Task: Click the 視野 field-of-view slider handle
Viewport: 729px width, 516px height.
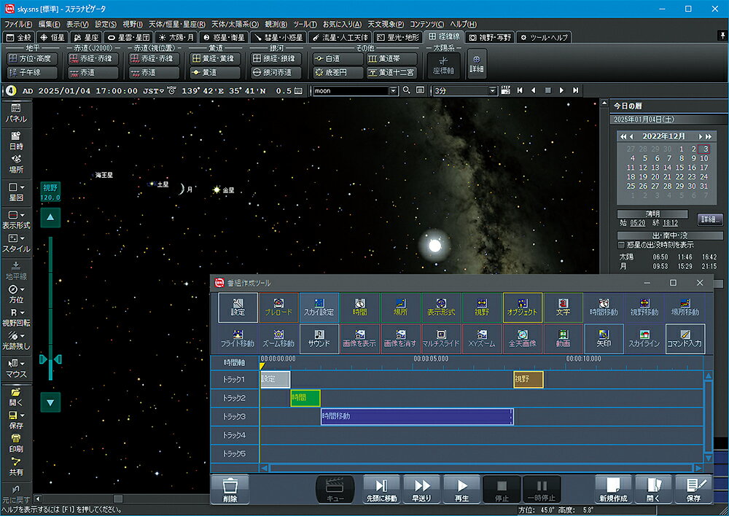Action: tap(50, 359)
